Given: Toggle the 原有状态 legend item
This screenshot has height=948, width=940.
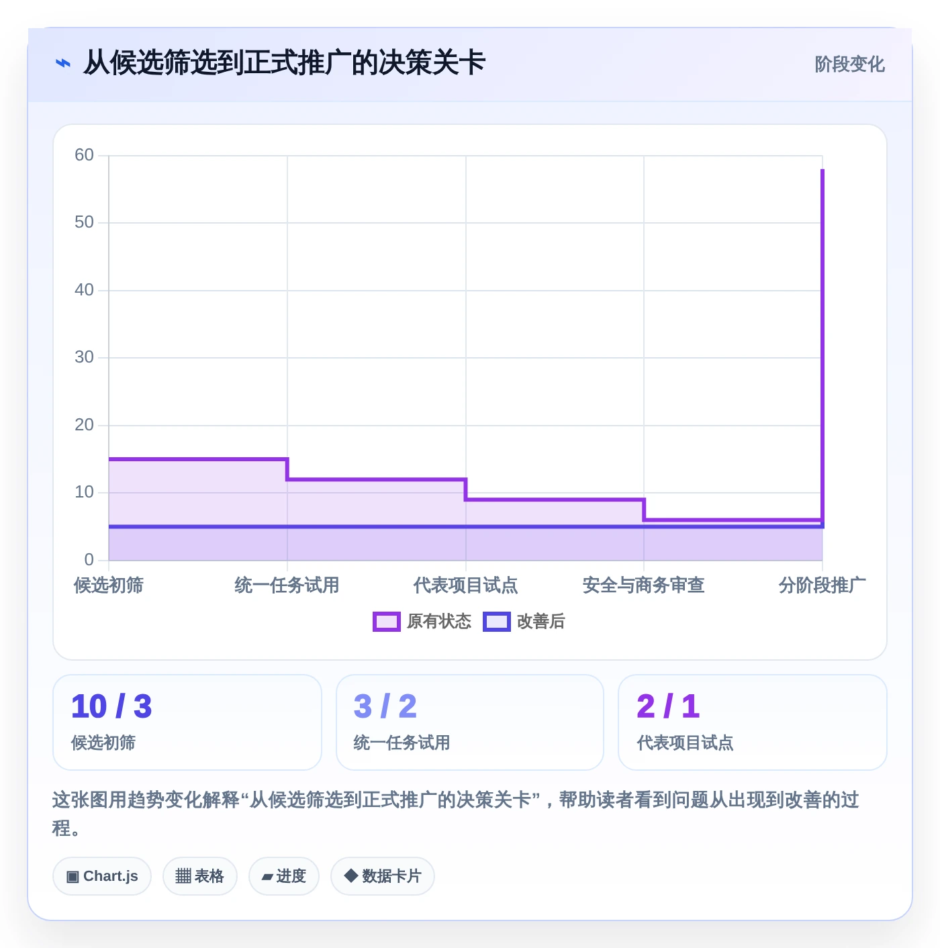Looking at the screenshot, I should point(422,622).
